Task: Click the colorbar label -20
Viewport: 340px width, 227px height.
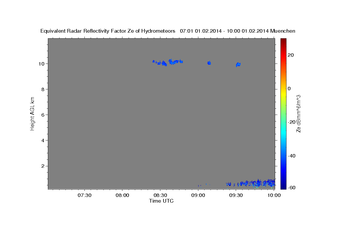Action: [x=291, y=122]
